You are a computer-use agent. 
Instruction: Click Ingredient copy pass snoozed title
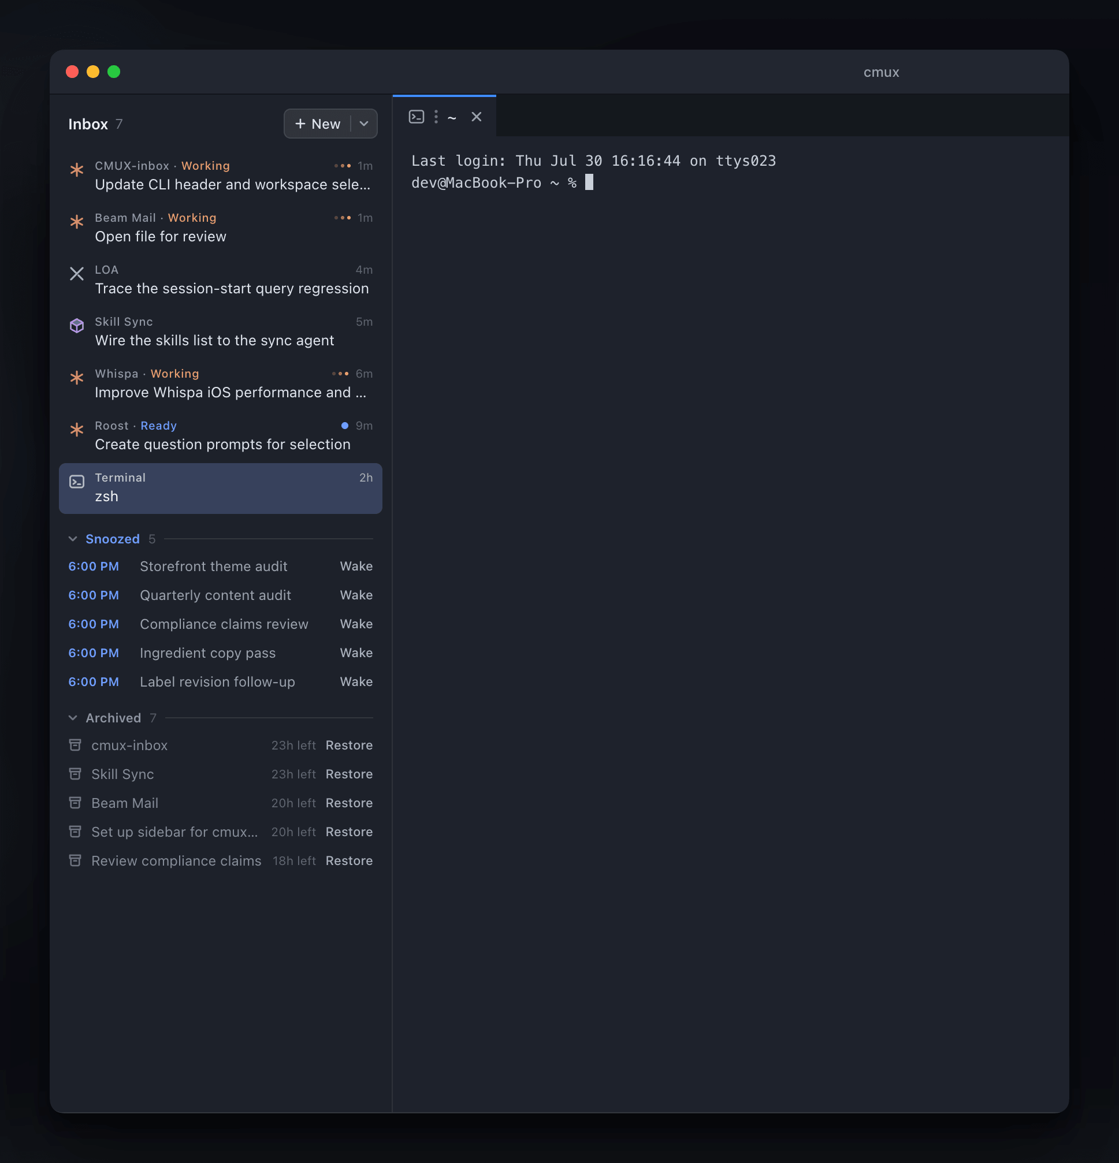click(208, 653)
